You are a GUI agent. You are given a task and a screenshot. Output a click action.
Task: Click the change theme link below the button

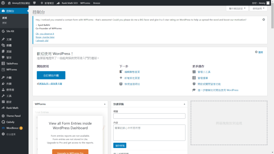pyautogui.click(x=51, y=84)
